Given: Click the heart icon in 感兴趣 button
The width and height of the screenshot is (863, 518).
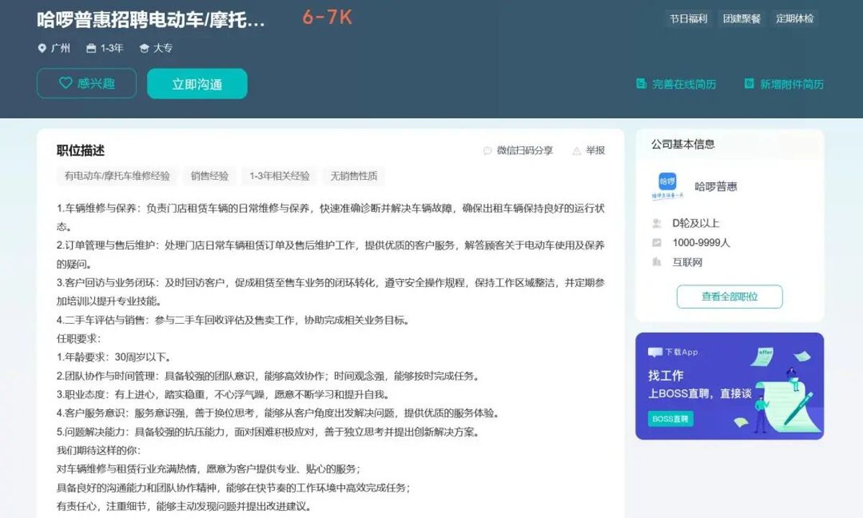Looking at the screenshot, I should [65, 83].
